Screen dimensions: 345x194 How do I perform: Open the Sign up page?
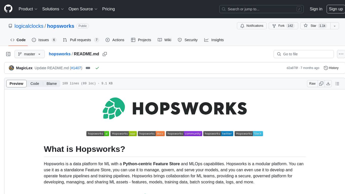pyautogui.click(x=336, y=9)
